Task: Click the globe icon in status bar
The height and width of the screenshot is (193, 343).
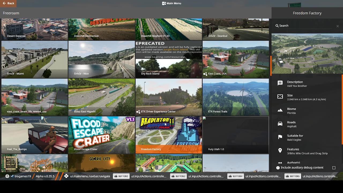Action: tap(7, 176)
